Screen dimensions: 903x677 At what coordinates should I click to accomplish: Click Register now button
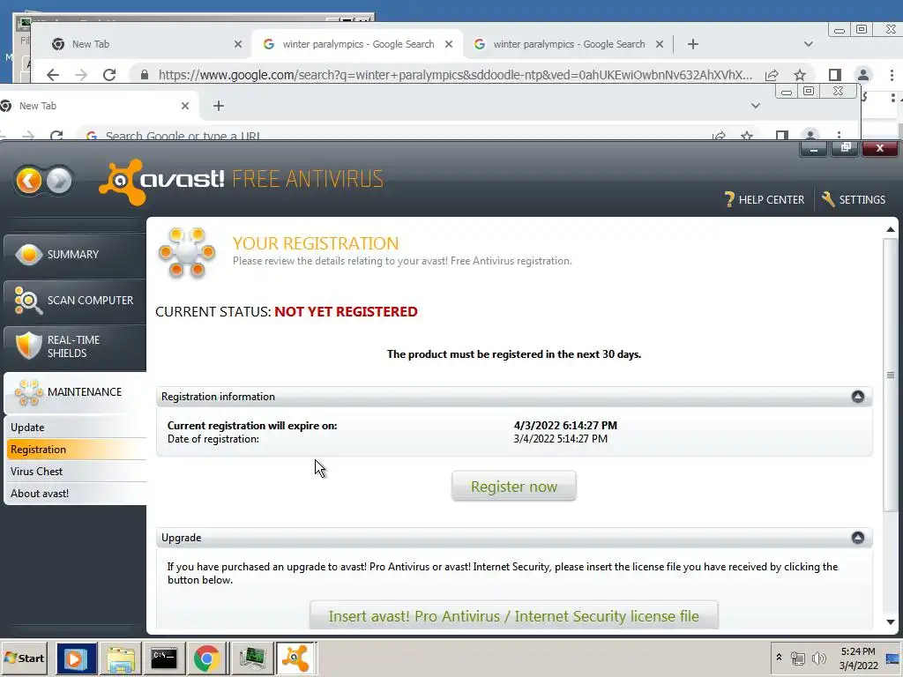point(514,487)
